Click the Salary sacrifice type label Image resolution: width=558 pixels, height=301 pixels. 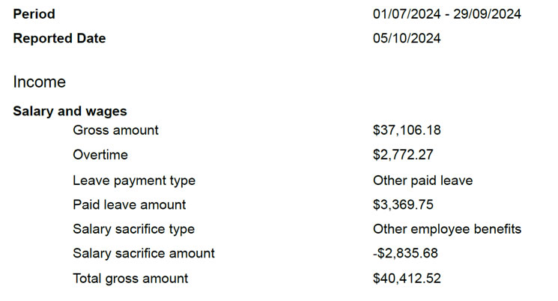133,229
